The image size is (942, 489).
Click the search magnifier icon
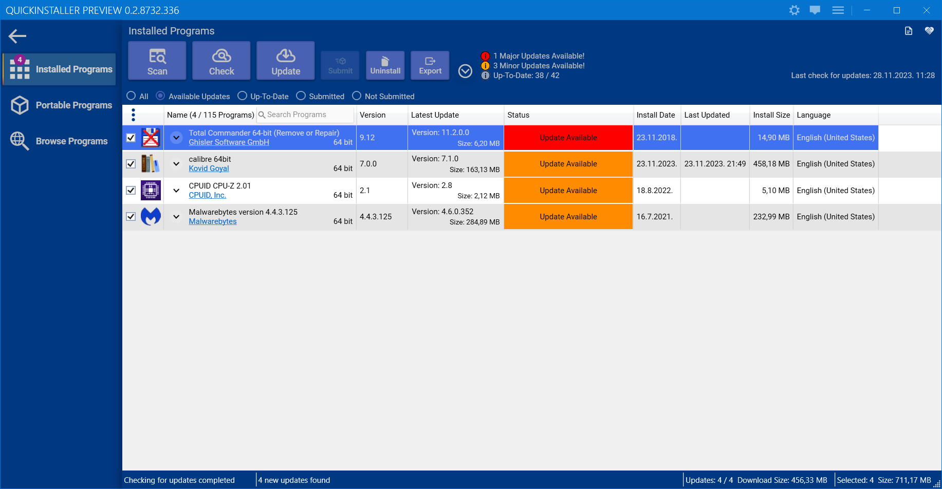pos(262,115)
